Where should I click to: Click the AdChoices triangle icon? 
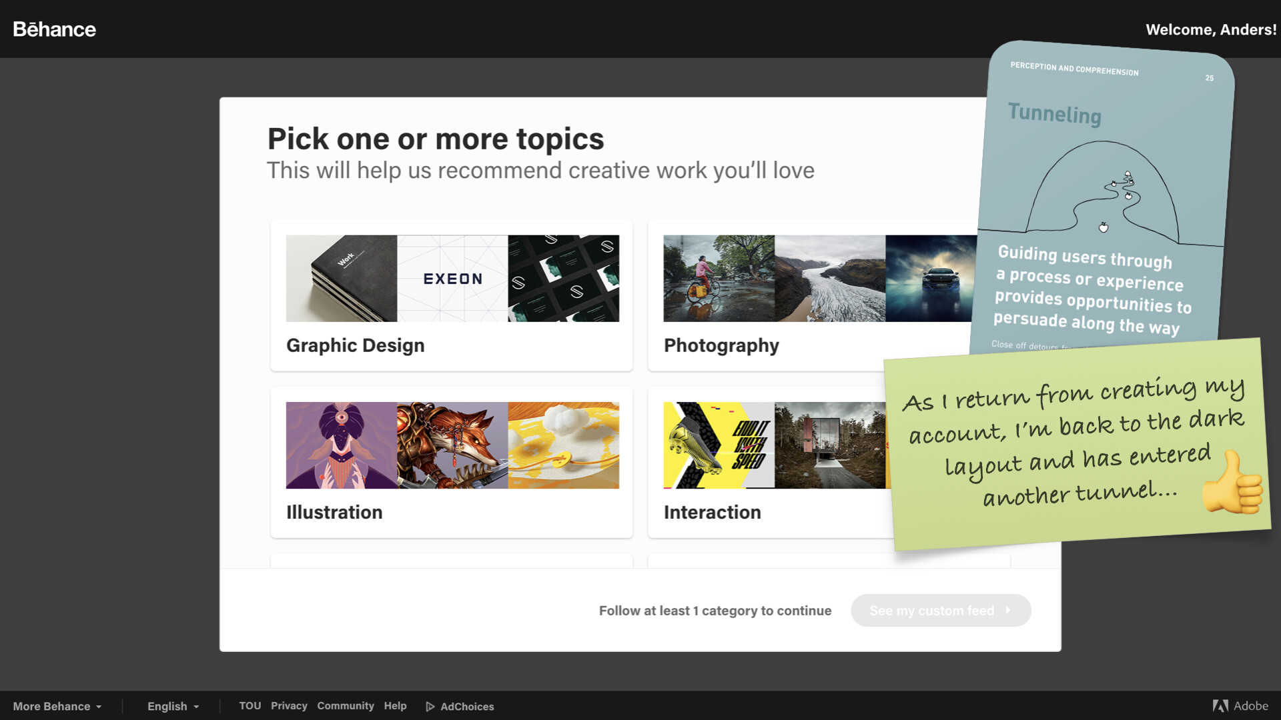[430, 707]
